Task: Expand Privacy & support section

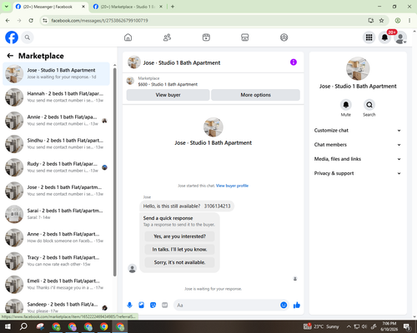Action: click(358, 173)
